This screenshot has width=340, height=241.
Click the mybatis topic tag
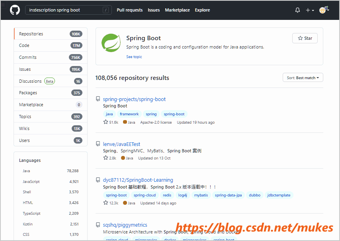click(201, 195)
